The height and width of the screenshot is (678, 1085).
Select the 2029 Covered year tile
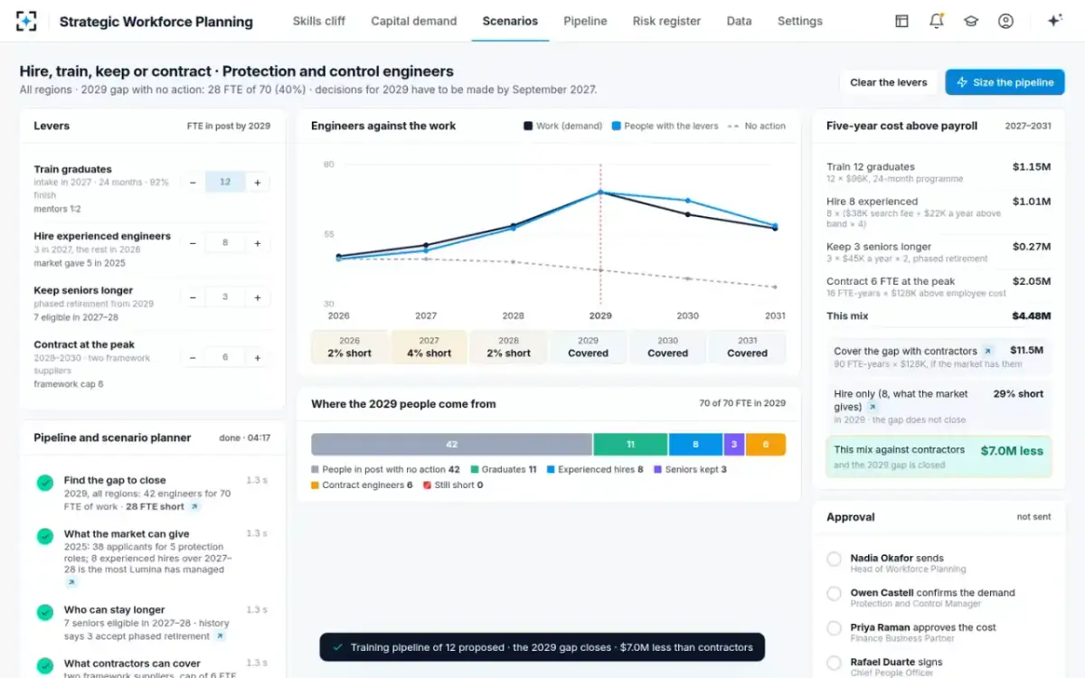[588, 347]
